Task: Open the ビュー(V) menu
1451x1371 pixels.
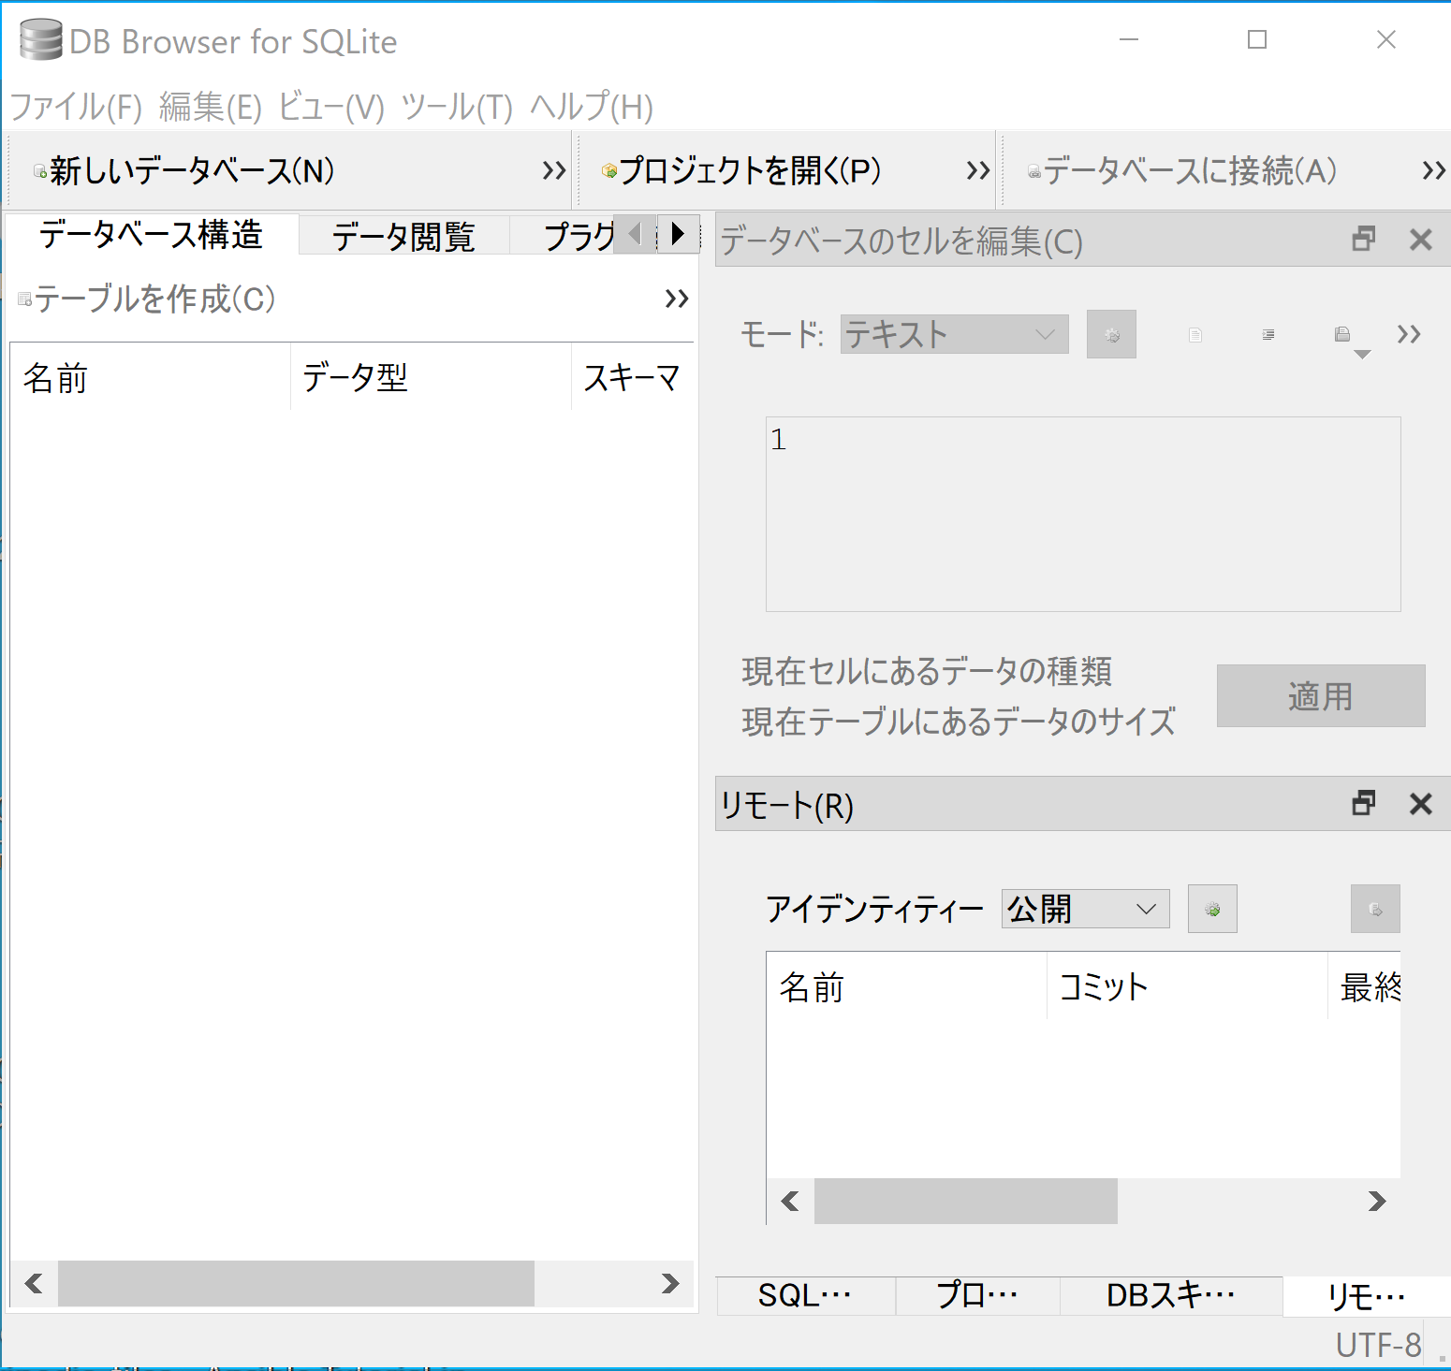Action: coord(331,107)
